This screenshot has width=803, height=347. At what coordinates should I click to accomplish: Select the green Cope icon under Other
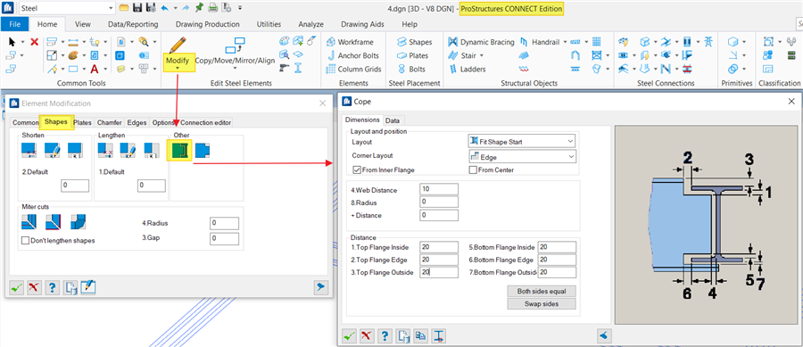178,150
